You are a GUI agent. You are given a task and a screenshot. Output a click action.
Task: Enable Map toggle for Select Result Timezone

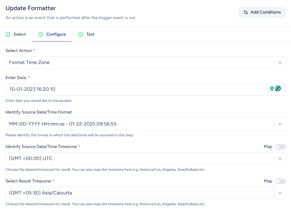pyautogui.click(x=280, y=181)
